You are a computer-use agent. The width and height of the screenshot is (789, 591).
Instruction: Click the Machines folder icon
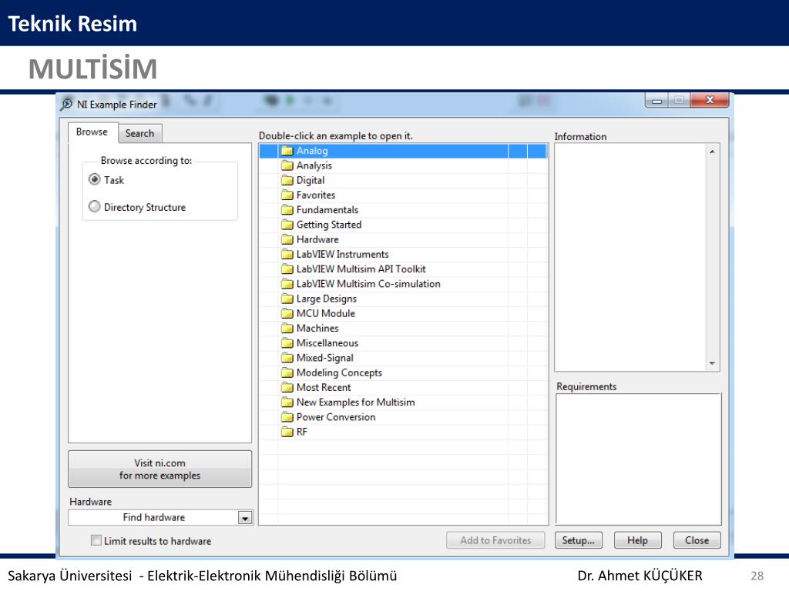[287, 329]
